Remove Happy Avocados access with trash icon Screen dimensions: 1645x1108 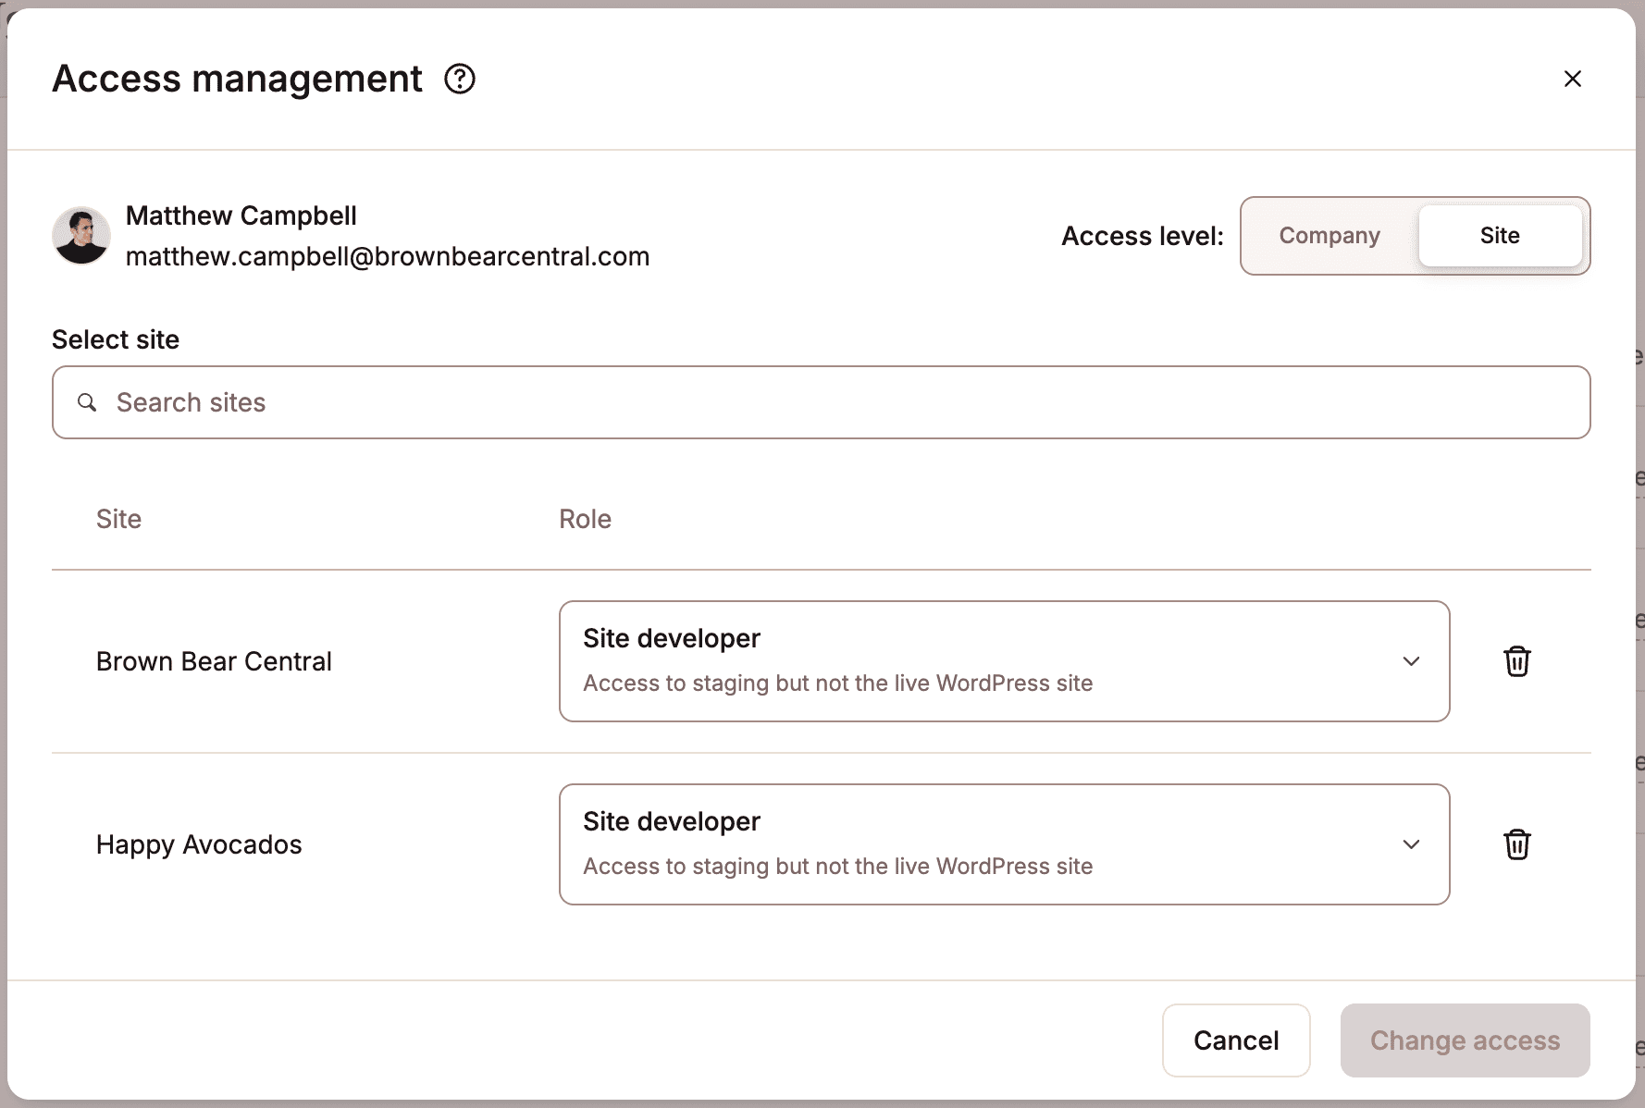pos(1516,844)
